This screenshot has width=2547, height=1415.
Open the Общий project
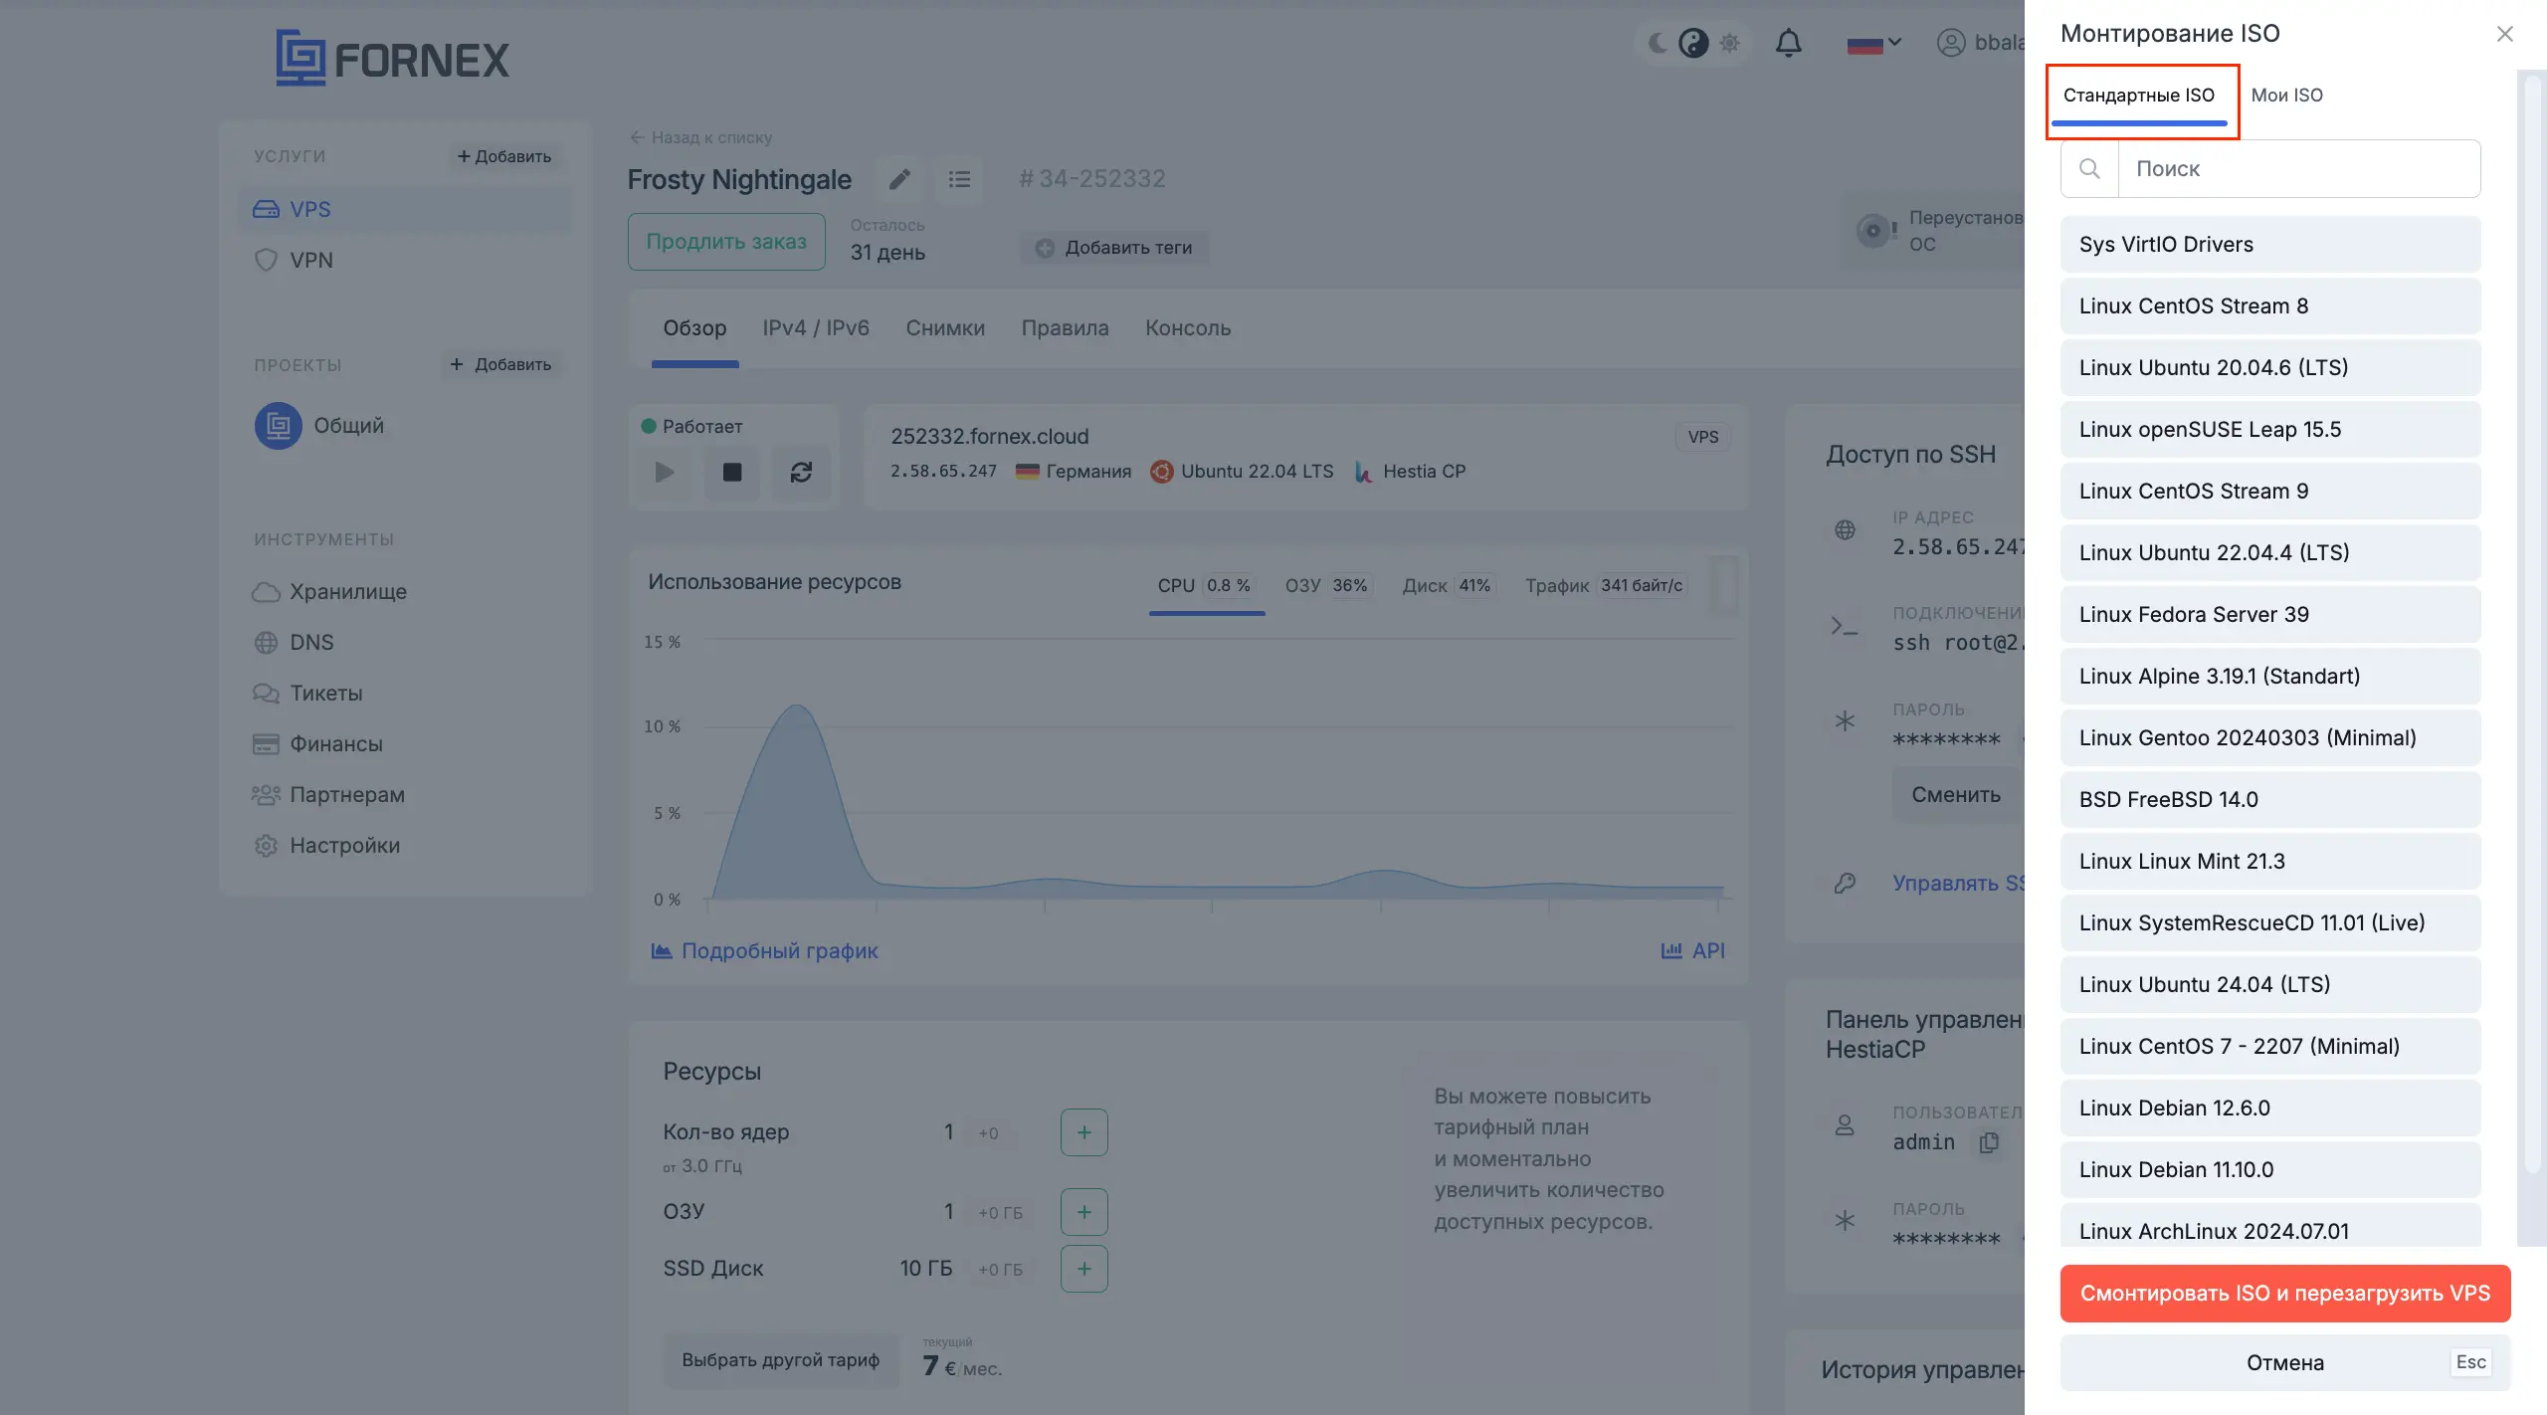point(320,426)
